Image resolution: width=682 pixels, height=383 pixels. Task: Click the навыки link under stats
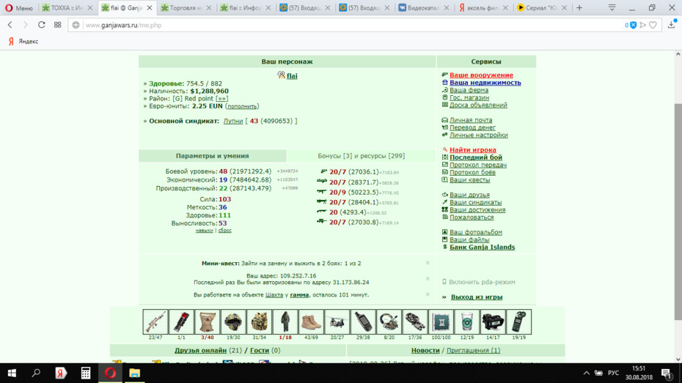(x=204, y=231)
